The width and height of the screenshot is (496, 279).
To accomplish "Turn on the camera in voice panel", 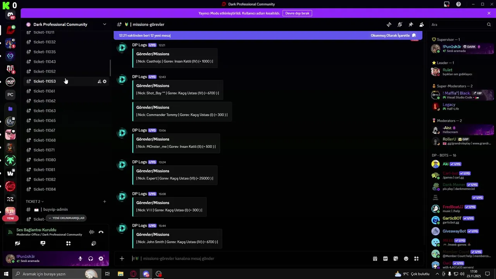I will tap(17, 243).
